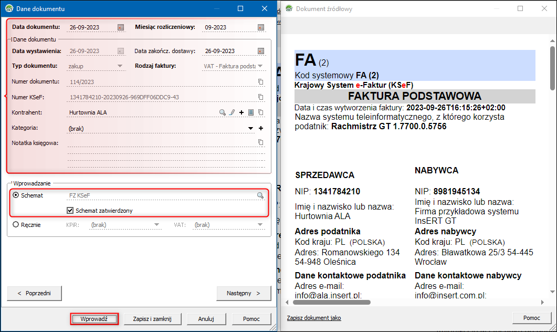This screenshot has height=332, width=557.
Task: Expand the Rodzaj faktury dropdown
Action: coord(260,66)
